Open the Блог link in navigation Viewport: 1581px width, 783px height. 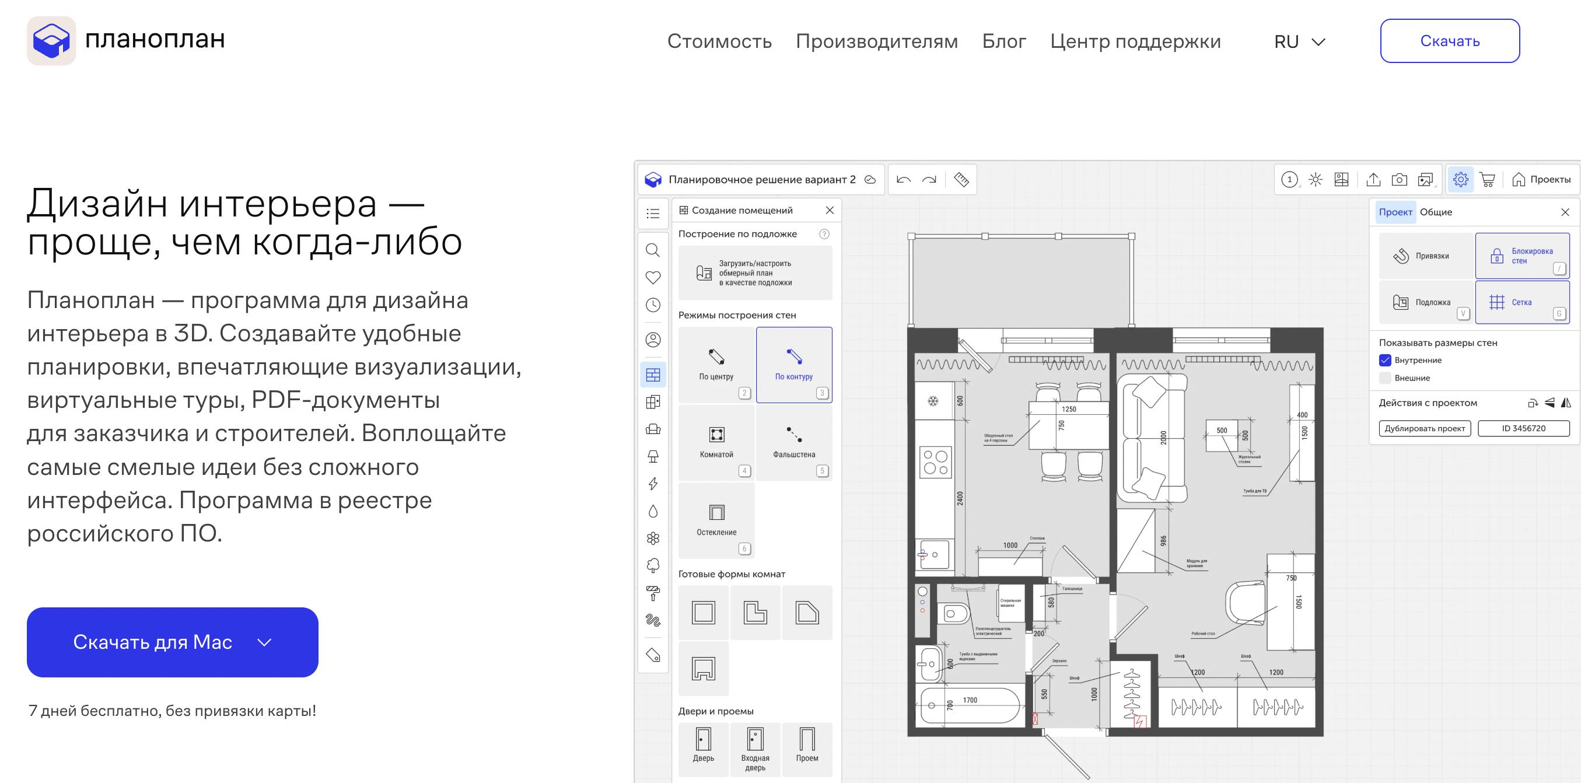pyautogui.click(x=1004, y=41)
